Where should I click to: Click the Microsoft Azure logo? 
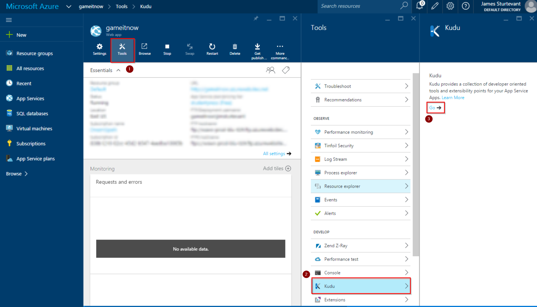pos(32,6)
